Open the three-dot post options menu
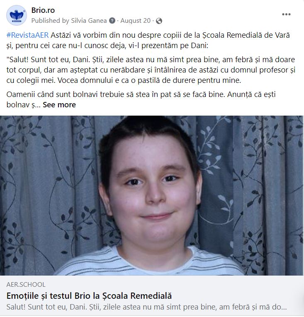Viewport: 304px width, 317px height. point(286,15)
